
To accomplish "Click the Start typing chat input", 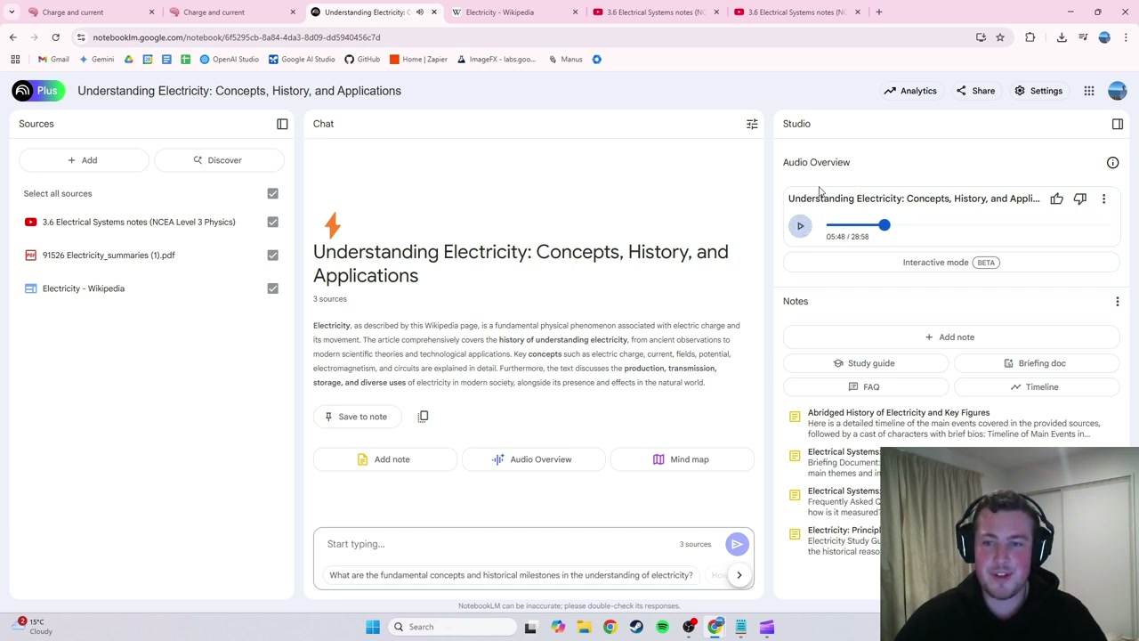I will pos(498,544).
